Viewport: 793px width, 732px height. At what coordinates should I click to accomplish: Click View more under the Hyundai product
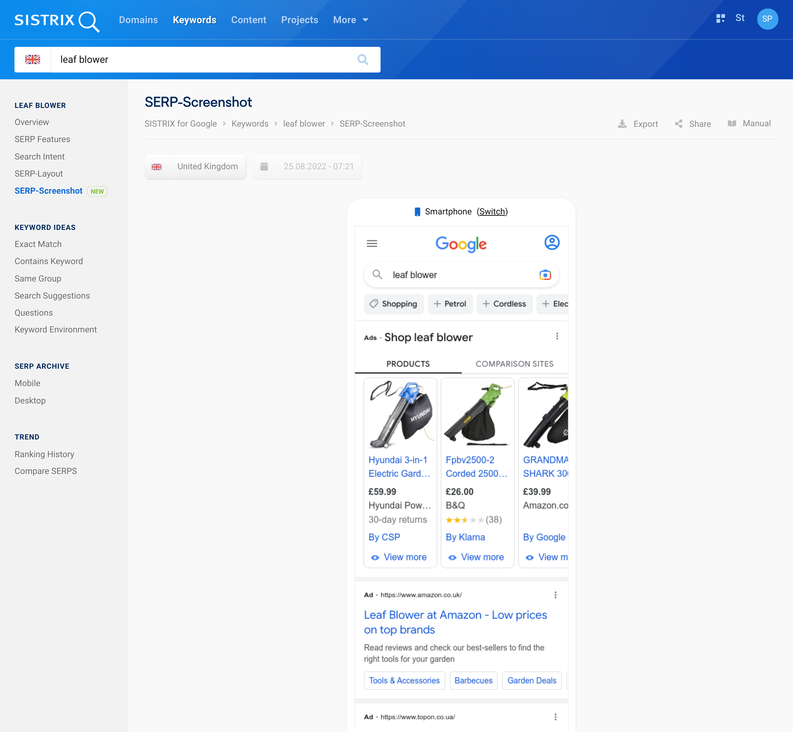click(x=399, y=557)
